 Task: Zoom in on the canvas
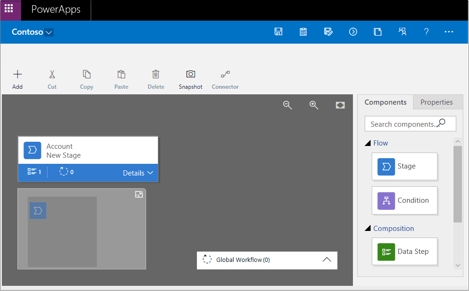point(314,105)
